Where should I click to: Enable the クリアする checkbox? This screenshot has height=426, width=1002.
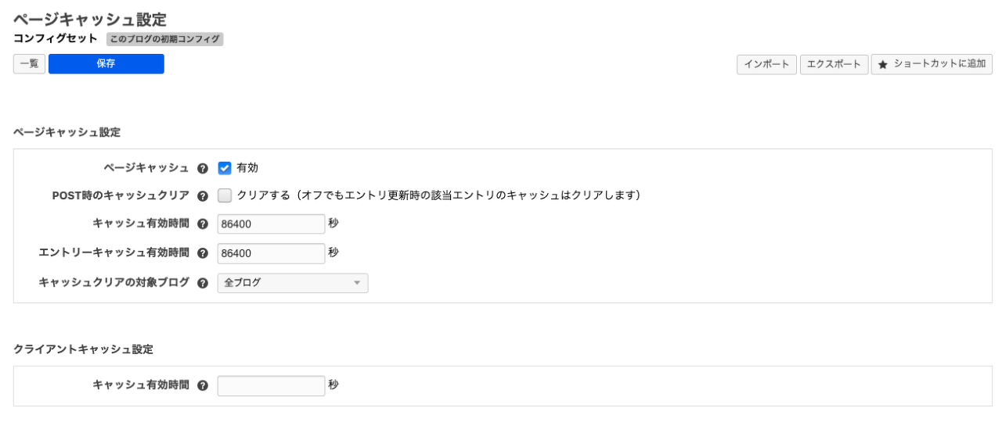coord(225,195)
